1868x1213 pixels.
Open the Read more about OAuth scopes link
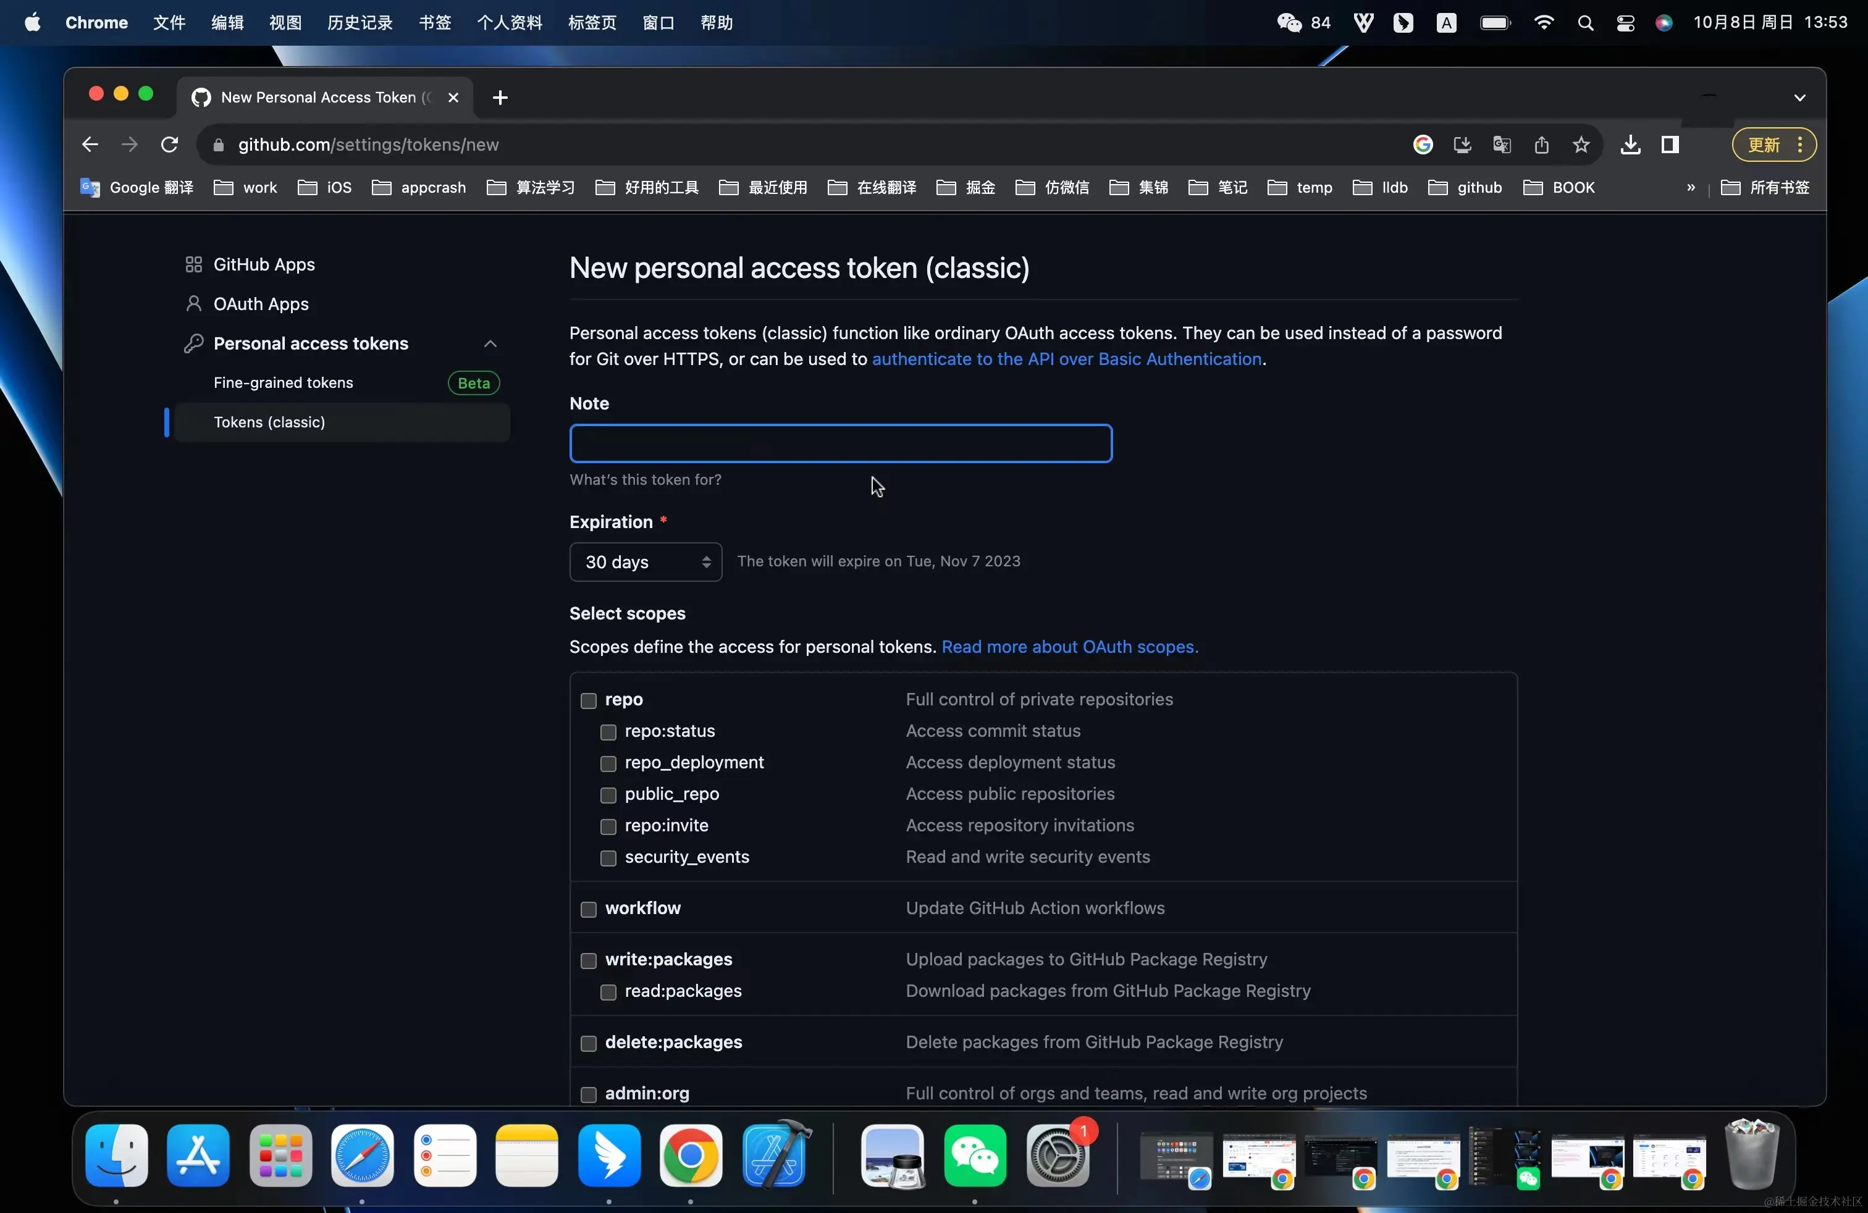(1069, 647)
